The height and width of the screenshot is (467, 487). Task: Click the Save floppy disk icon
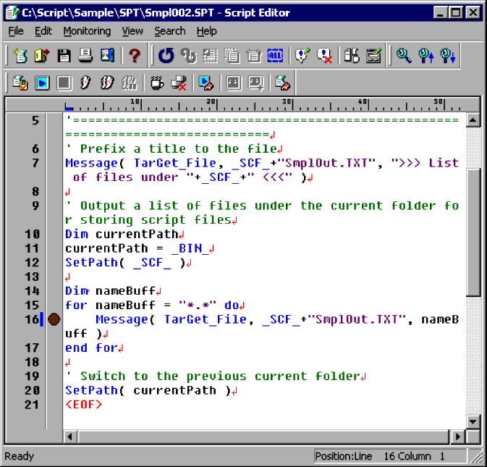64,56
